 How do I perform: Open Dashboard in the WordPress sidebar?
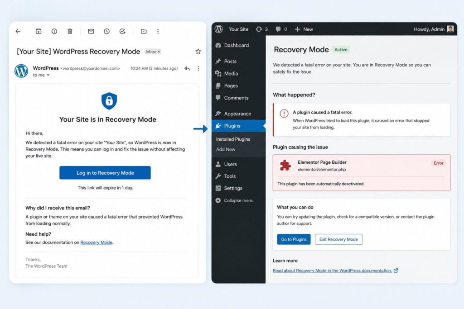(238, 45)
